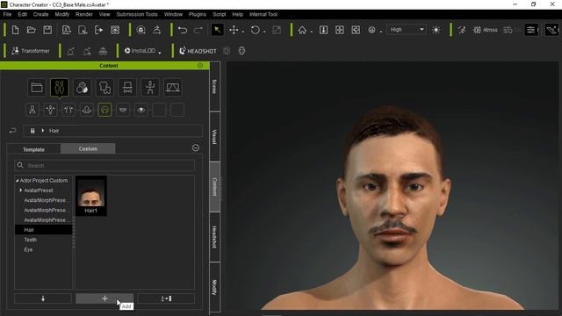The image size is (562, 316).
Task: Select the Eye subcategory icon
Action: tap(140, 110)
